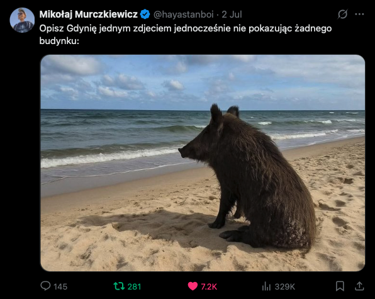Click the 7.2K likes count
375x299 pixels.
[x=209, y=286]
